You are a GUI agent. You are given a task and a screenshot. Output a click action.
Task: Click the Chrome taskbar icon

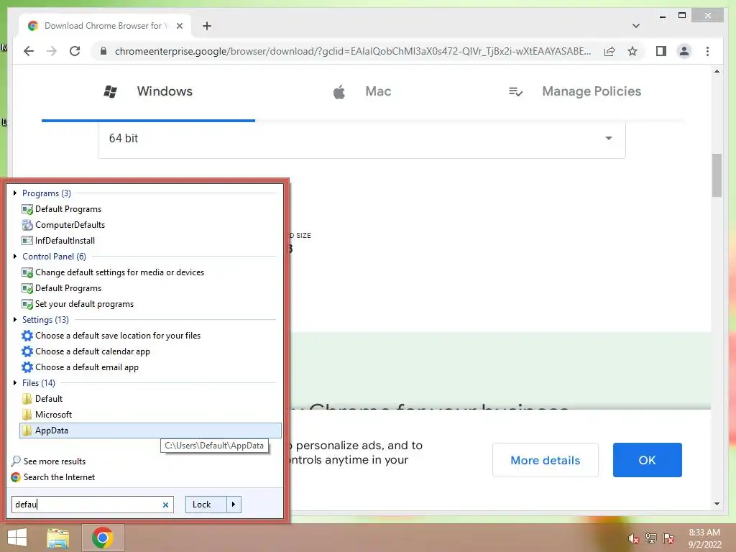click(103, 538)
